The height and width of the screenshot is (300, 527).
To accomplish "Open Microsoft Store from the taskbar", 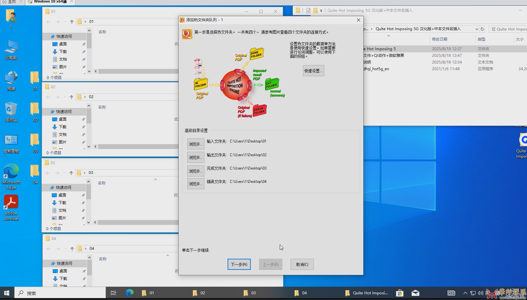I will click(399, 293).
